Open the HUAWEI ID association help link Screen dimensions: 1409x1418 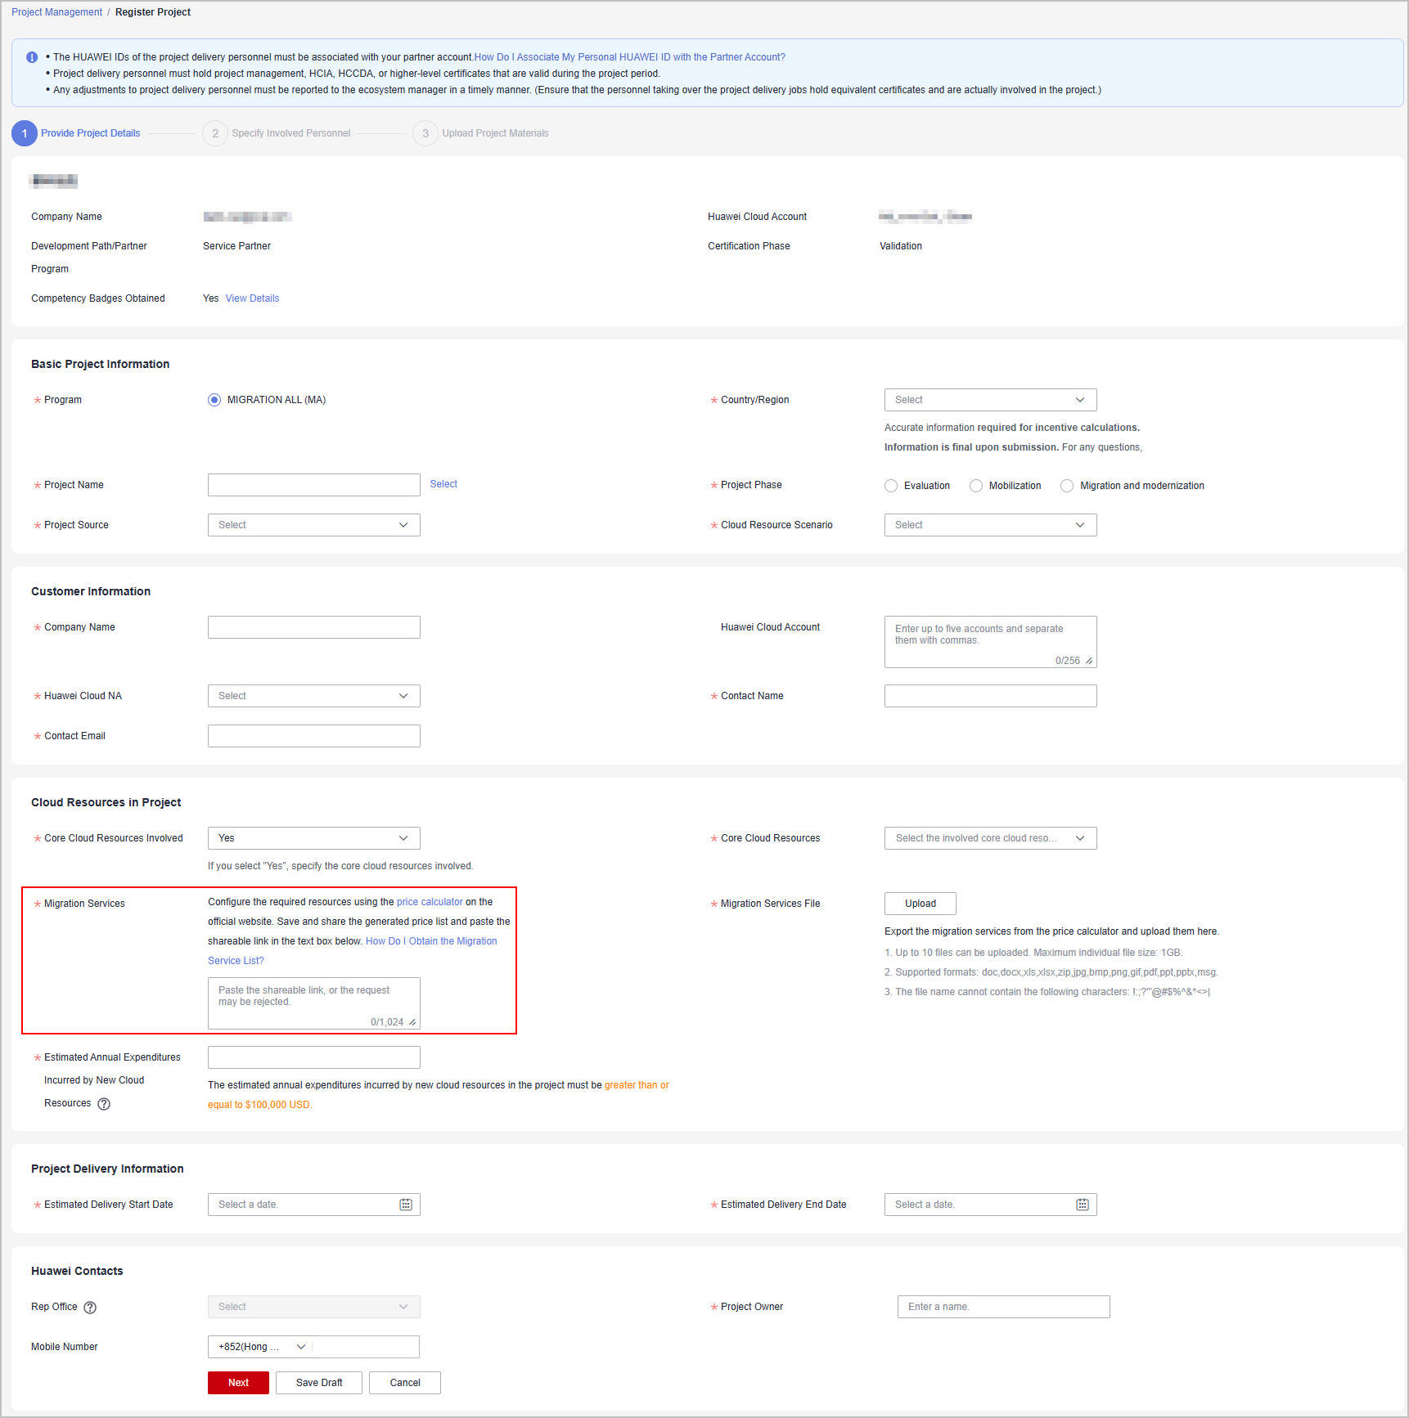coord(629,57)
